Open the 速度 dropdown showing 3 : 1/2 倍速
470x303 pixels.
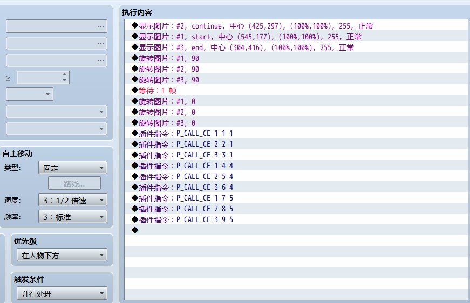72,200
